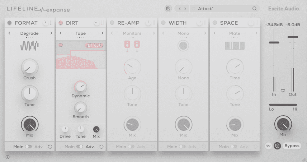Click the DIRT header small knob

(x=97, y=23)
